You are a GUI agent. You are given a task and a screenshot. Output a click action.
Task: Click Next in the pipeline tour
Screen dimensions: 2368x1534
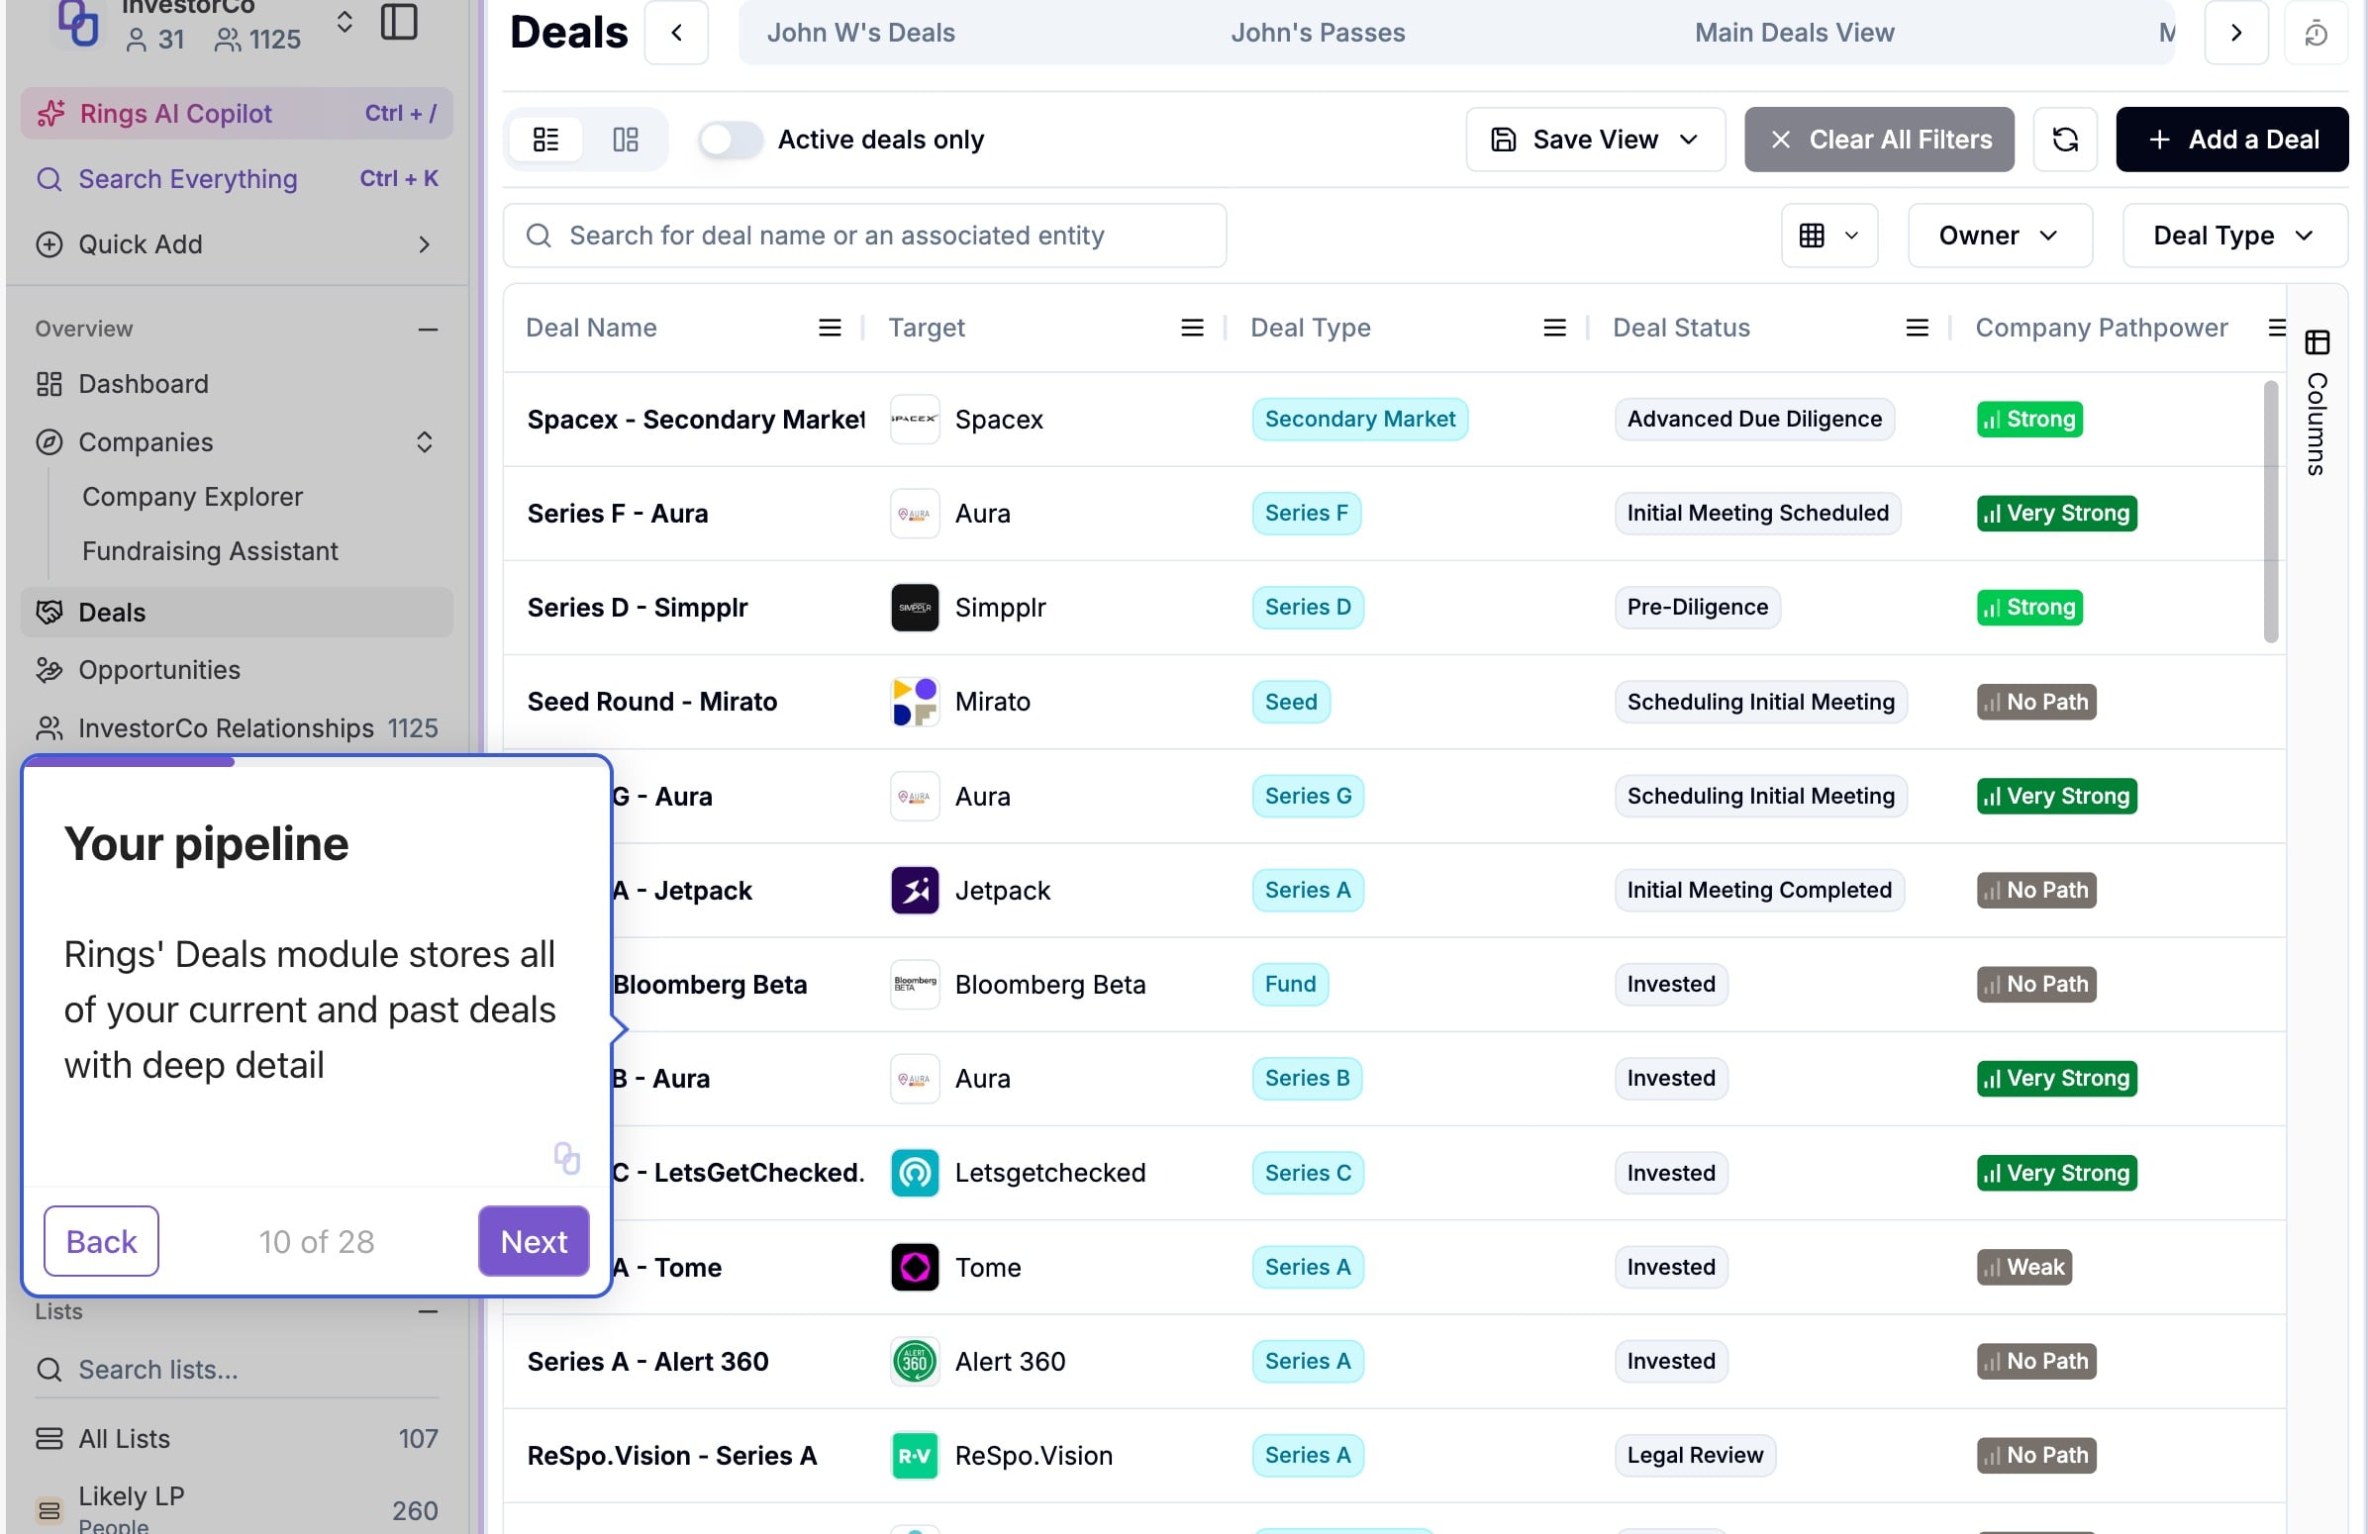534,1240
